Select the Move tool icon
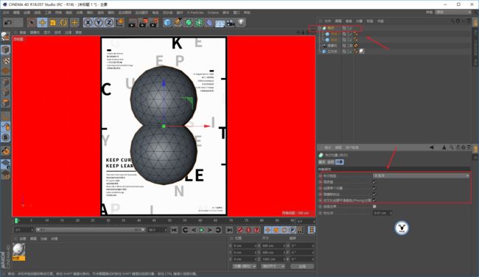The width and height of the screenshot is (479, 277). [42, 23]
